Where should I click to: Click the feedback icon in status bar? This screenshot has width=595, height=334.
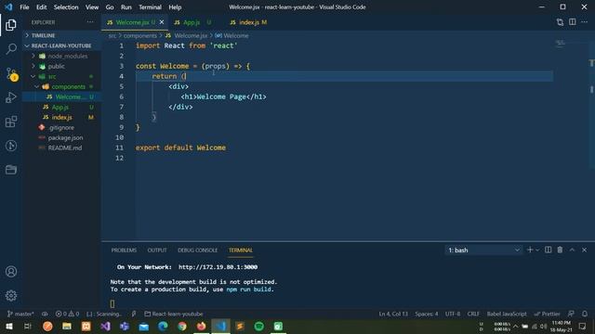(571, 314)
